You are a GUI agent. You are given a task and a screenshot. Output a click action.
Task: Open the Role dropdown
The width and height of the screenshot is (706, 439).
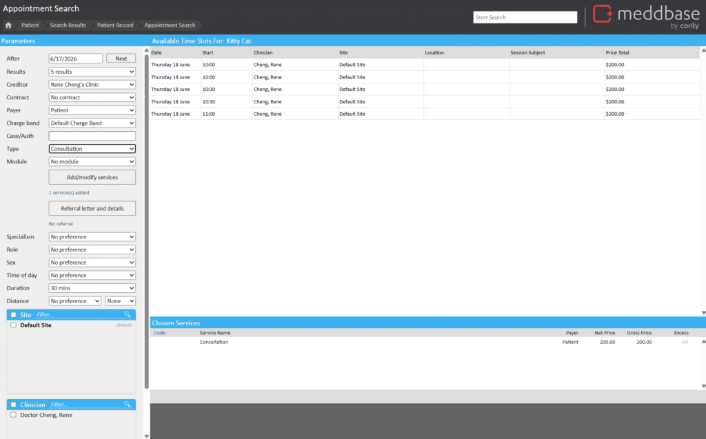[92, 249]
